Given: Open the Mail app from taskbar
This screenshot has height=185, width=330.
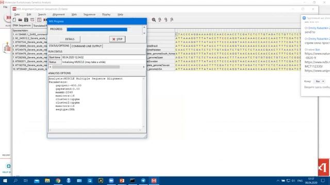Looking at the screenshot, I should pos(37,180).
